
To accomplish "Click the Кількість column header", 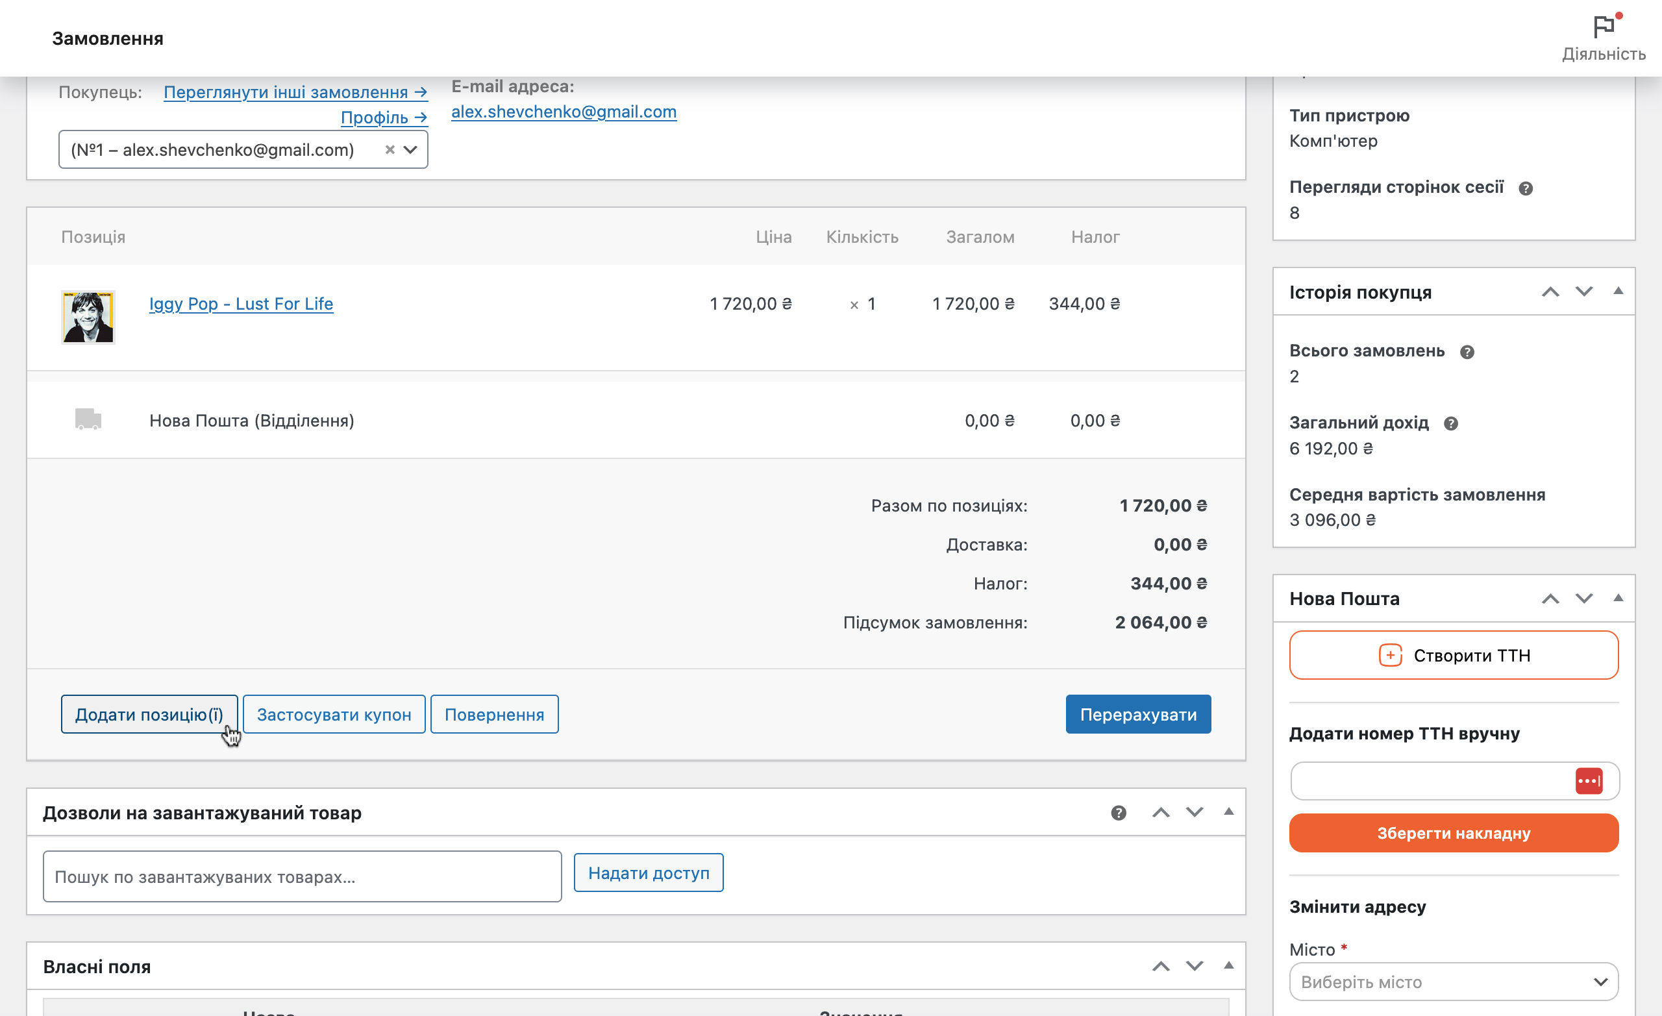I will pos(862,237).
